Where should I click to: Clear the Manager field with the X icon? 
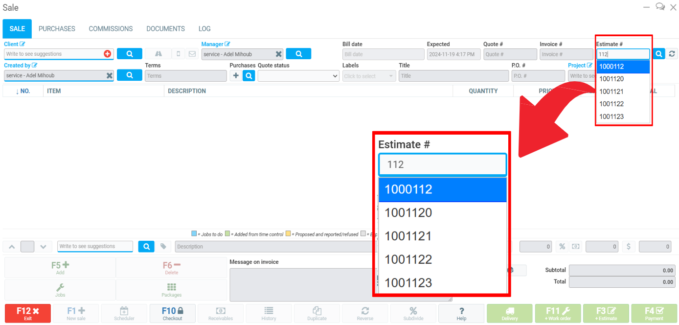point(278,54)
